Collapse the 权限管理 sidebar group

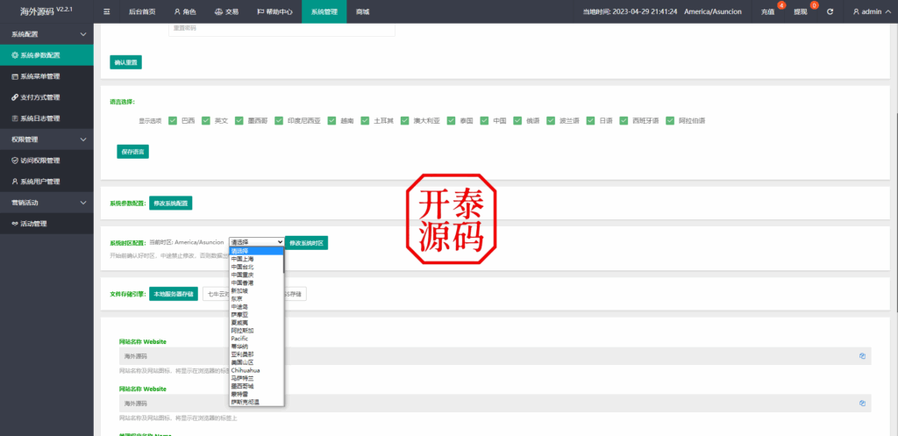(46, 139)
